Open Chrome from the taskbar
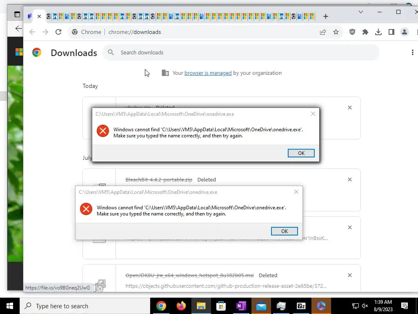Image resolution: width=418 pixels, height=314 pixels. 161,306
